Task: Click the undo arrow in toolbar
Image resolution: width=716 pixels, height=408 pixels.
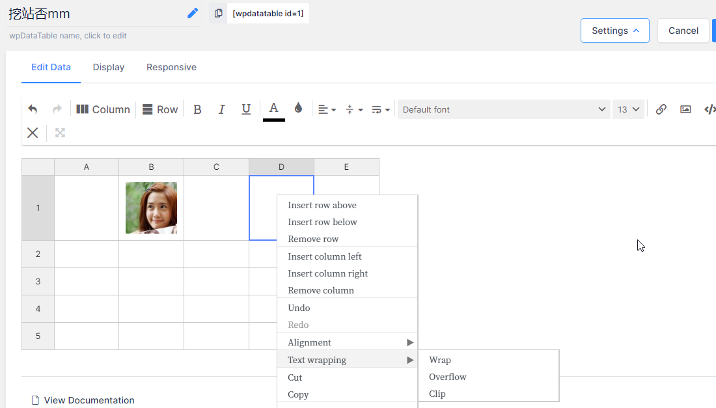Action: (x=33, y=109)
